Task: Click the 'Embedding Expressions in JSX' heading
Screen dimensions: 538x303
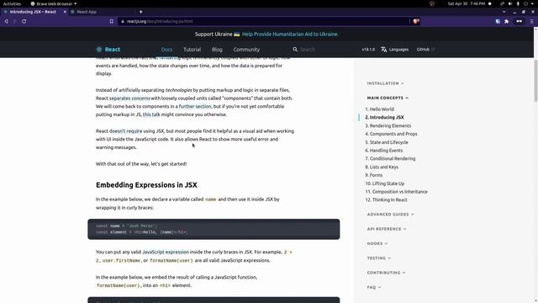Action: pyautogui.click(x=146, y=185)
